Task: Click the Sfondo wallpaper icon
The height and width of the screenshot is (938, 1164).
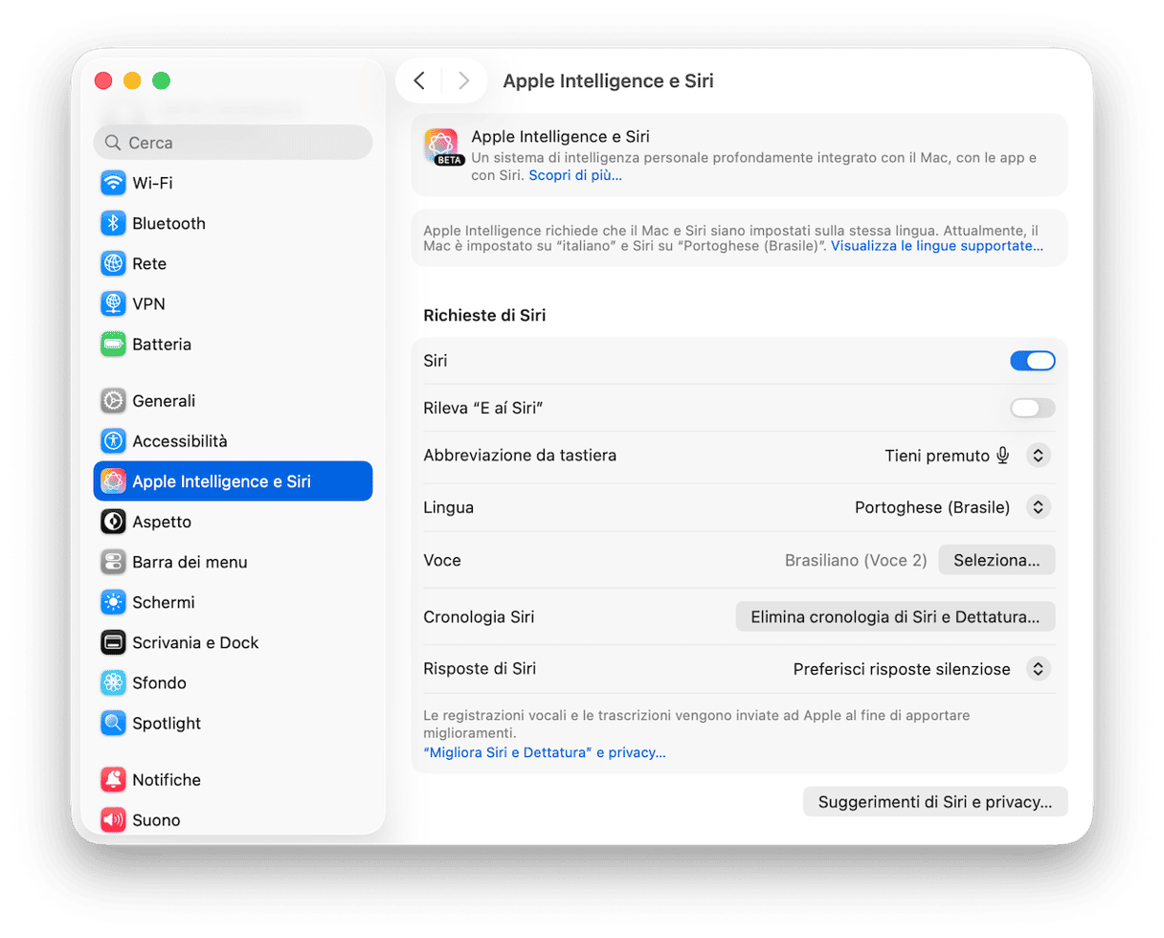Action: pos(114,682)
